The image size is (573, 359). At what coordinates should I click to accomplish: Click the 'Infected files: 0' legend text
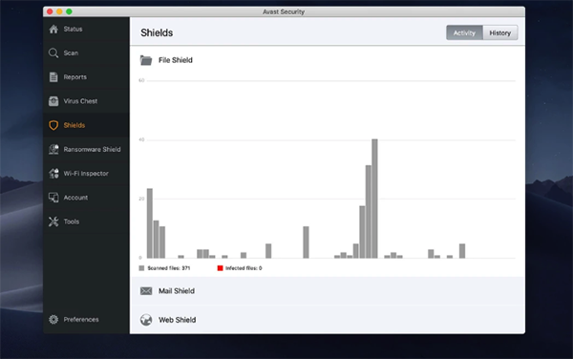(244, 268)
